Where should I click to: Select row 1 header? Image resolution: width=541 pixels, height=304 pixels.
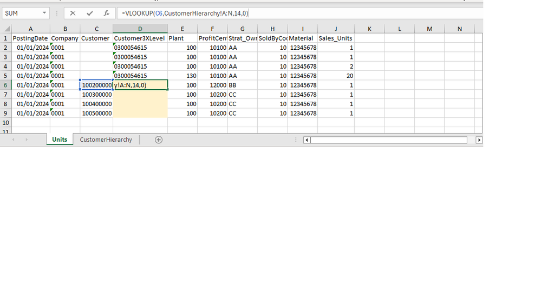tap(5, 38)
